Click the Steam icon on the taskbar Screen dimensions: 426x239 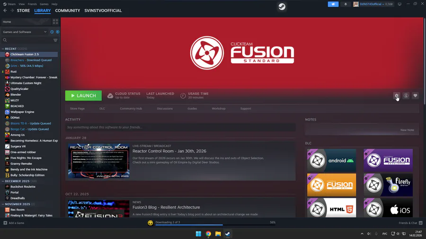coord(228,234)
